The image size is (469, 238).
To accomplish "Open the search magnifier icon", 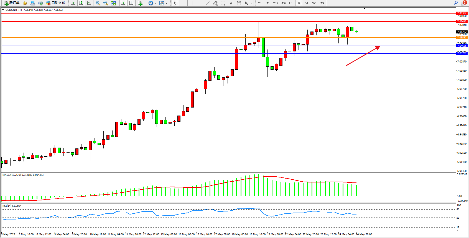I will [x=456, y=3].
